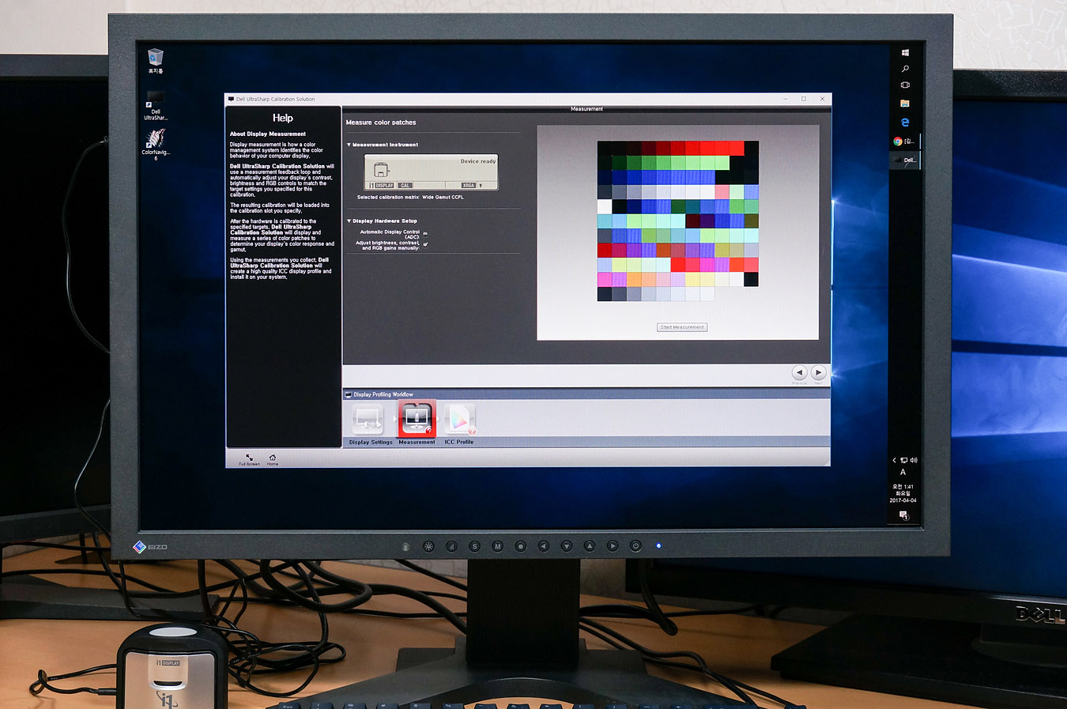Viewport: 1067px width, 709px height.
Task: Maximize the Dell calibration window
Action: 804,99
